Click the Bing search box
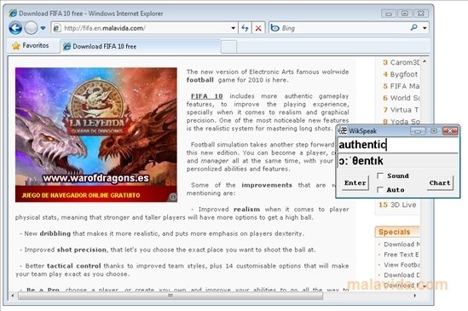The width and height of the screenshot is (468, 311). [338, 28]
